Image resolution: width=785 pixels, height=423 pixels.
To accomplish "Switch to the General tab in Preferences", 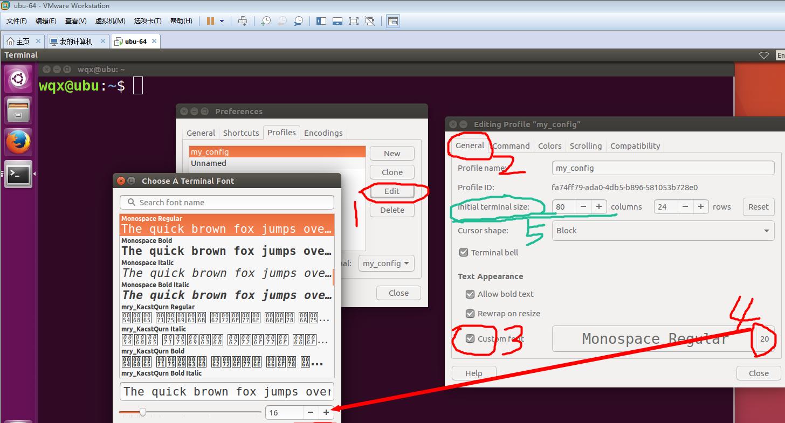I will (201, 133).
